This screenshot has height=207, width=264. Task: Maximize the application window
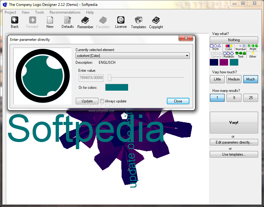[x=243, y=3]
